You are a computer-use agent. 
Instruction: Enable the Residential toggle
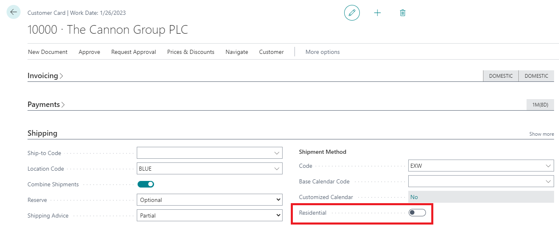point(417,213)
